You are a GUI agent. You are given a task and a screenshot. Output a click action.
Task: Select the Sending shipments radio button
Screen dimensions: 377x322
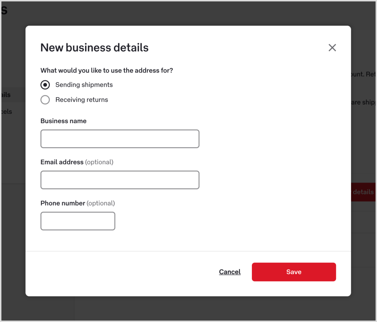(45, 85)
